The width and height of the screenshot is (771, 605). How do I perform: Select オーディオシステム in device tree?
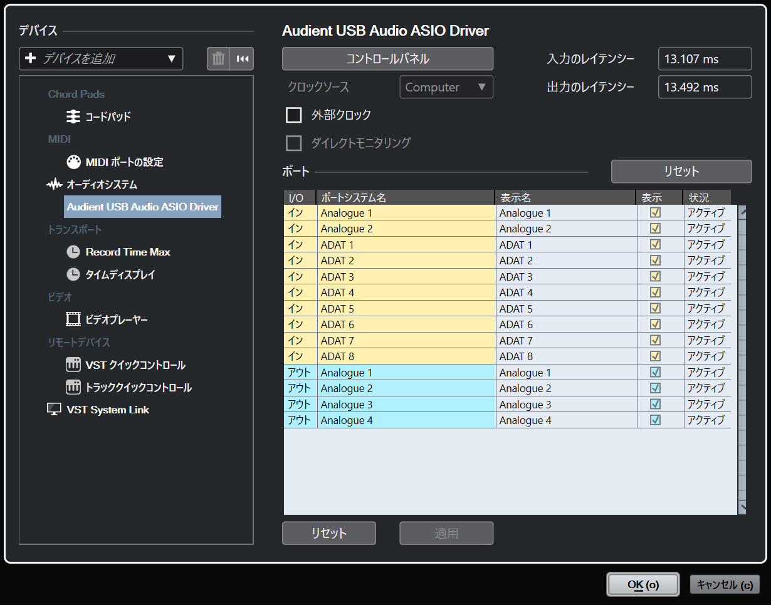coord(102,185)
